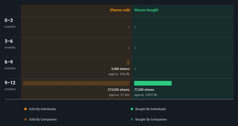Click the green Bought By Individuals legend dot
This screenshot has height=126, width=238.
coord(132,109)
